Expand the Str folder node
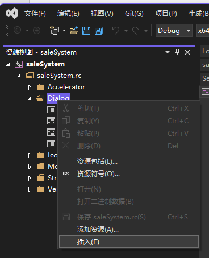Viewport: 209px width, 258px height. [30, 178]
